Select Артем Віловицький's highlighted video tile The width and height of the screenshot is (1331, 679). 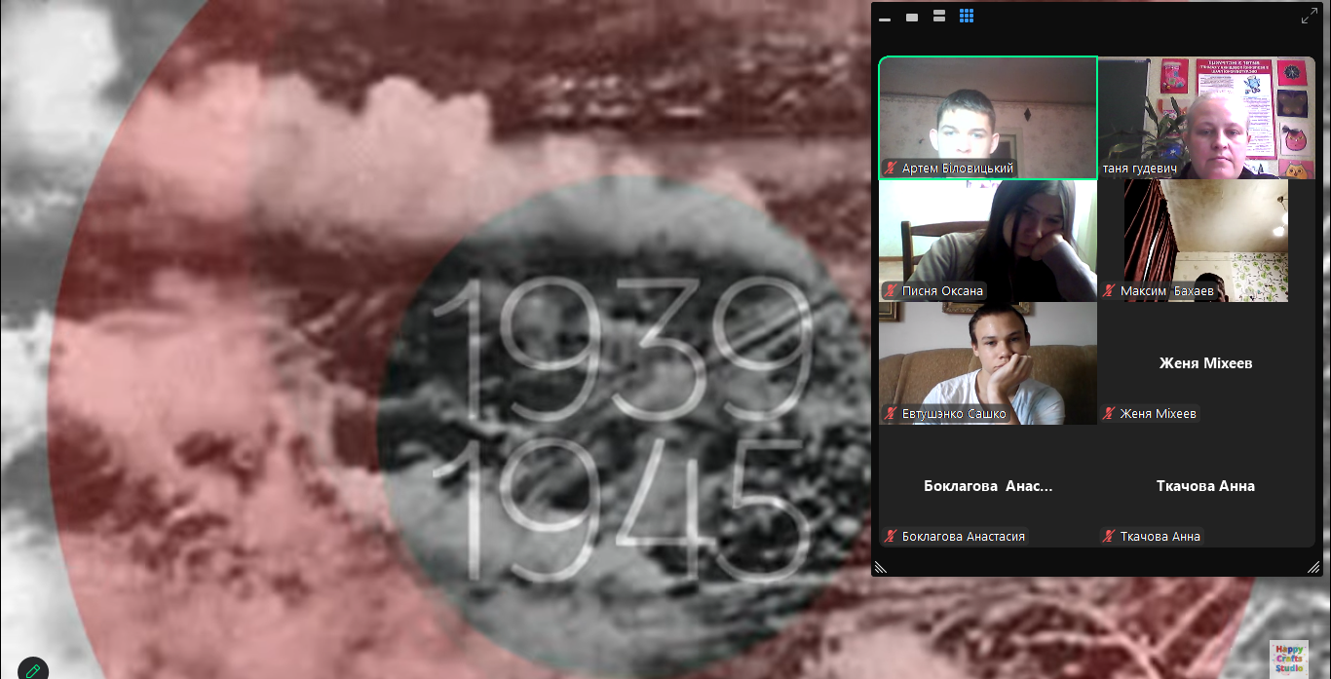[x=988, y=118]
